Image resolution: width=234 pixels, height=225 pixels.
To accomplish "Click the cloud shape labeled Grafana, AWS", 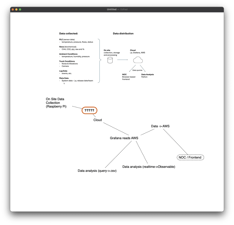I will coord(137,60).
